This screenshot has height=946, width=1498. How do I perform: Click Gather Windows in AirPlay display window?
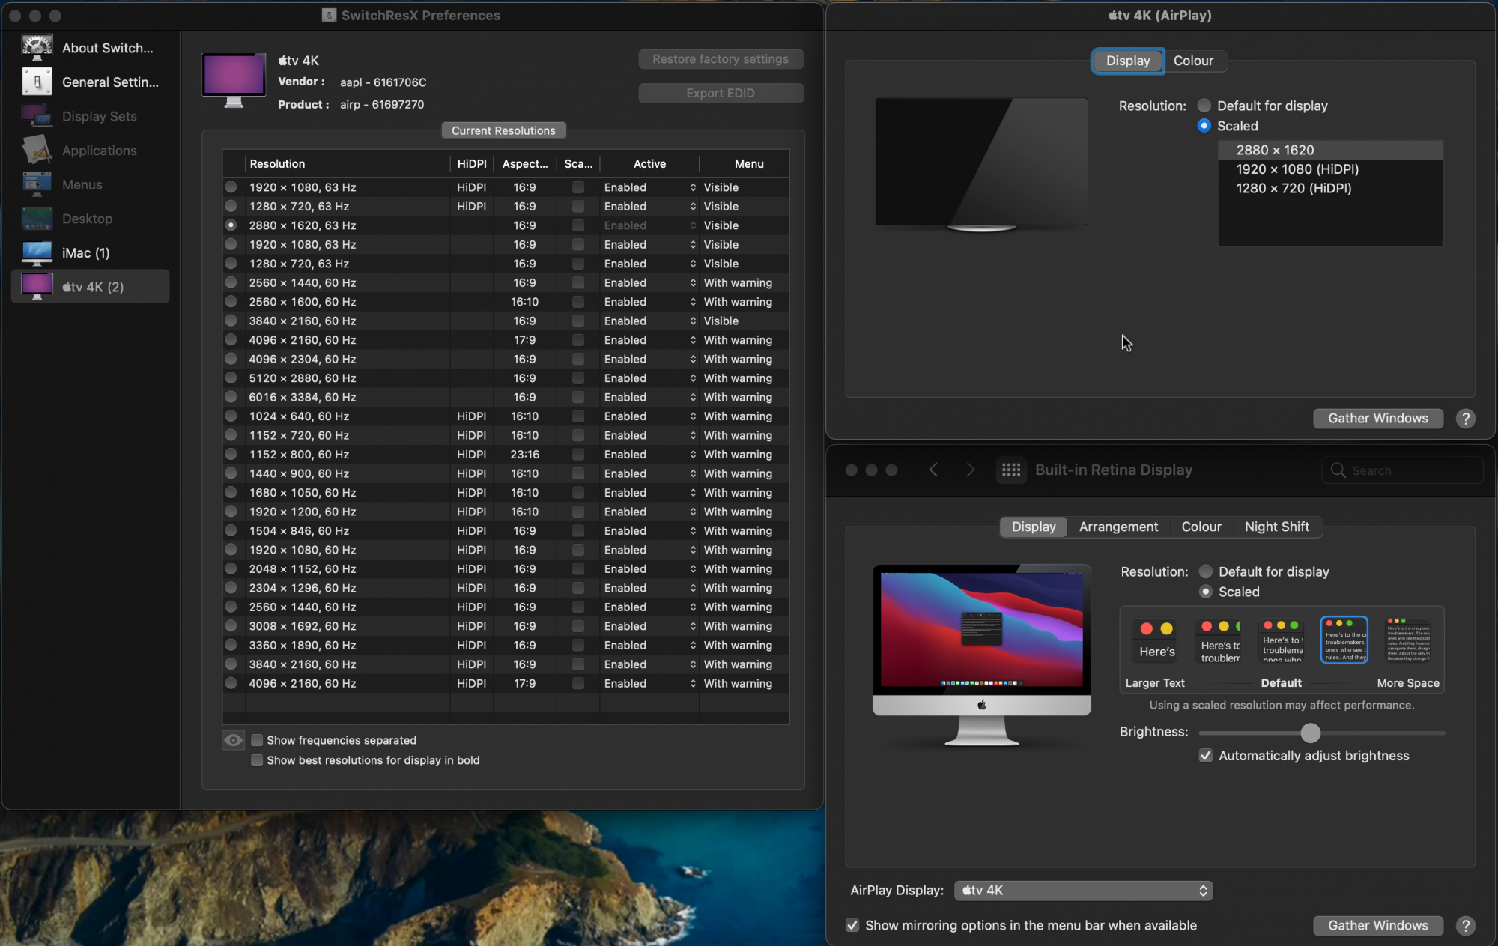click(1377, 419)
